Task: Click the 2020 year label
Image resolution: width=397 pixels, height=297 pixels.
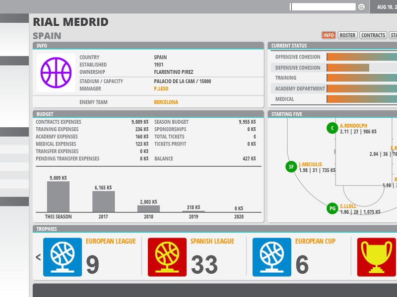Action: pos(239,217)
